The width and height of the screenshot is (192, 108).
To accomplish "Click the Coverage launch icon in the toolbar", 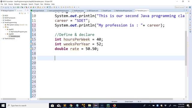I will click(x=22, y=7).
